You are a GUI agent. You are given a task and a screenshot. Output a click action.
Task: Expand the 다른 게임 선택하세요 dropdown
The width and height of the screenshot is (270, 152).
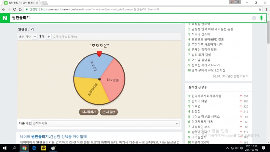coord(105,123)
